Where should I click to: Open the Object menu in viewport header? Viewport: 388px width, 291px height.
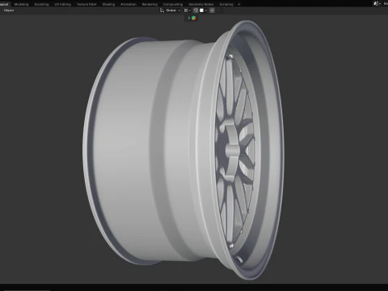pos(9,11)
